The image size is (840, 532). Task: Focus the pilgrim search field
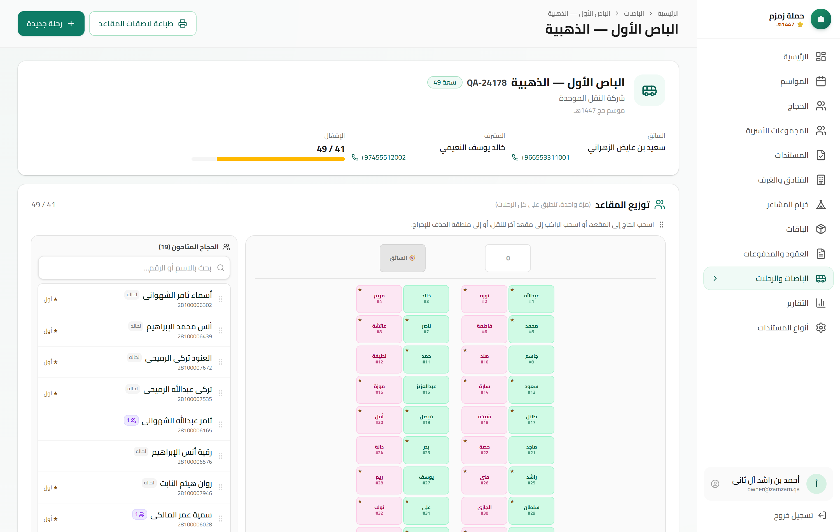click(134, 268)
